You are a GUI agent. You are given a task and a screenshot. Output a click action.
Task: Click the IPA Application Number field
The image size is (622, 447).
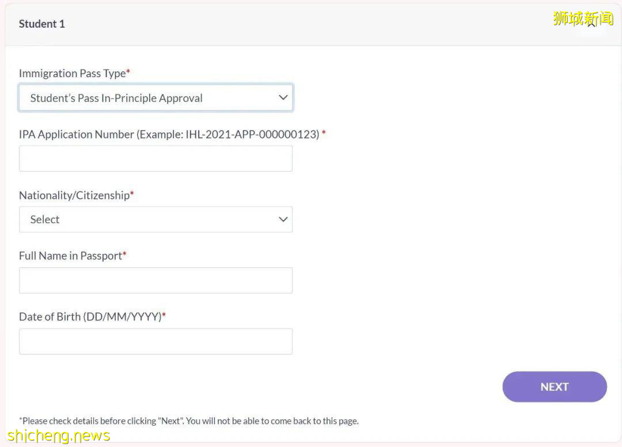click(155, 158)
